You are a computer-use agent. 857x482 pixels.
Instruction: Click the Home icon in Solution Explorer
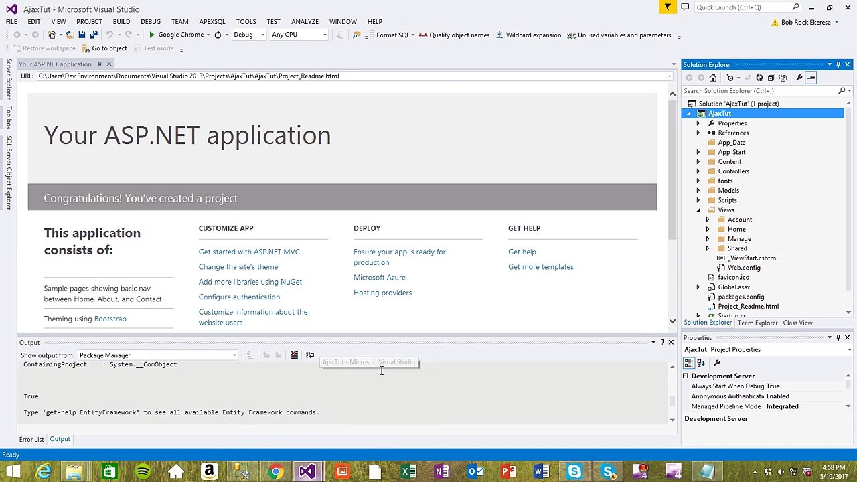click(713, 78)
